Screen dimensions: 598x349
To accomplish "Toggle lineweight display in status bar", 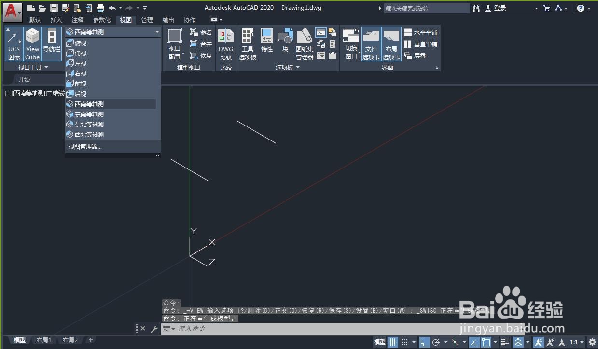I will click(x=505, y=342).
